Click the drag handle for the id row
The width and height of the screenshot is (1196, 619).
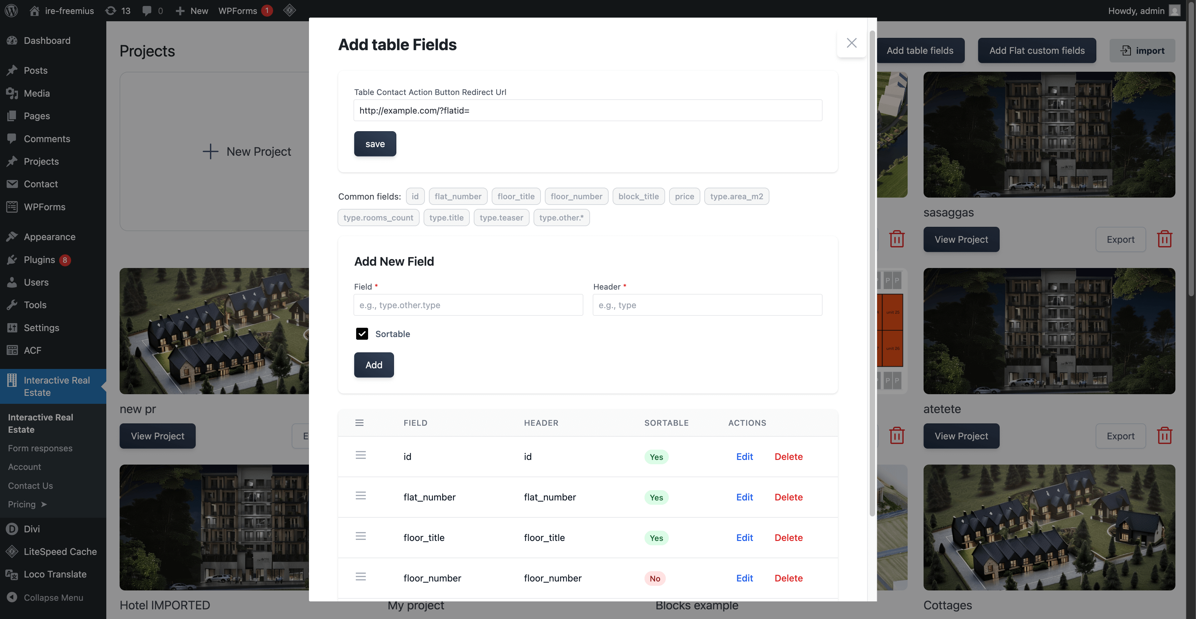pos(361,455)
